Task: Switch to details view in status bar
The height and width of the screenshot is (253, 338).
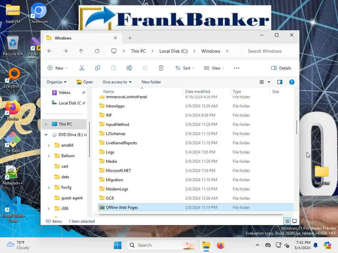Action: 287,221
